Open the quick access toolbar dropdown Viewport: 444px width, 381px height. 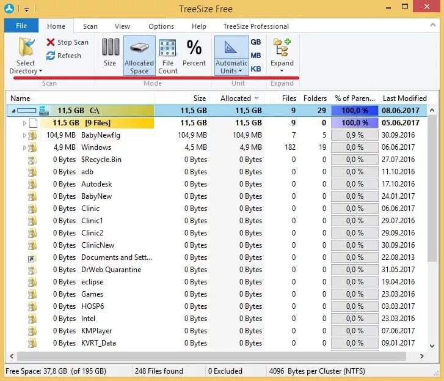point(27,10)
